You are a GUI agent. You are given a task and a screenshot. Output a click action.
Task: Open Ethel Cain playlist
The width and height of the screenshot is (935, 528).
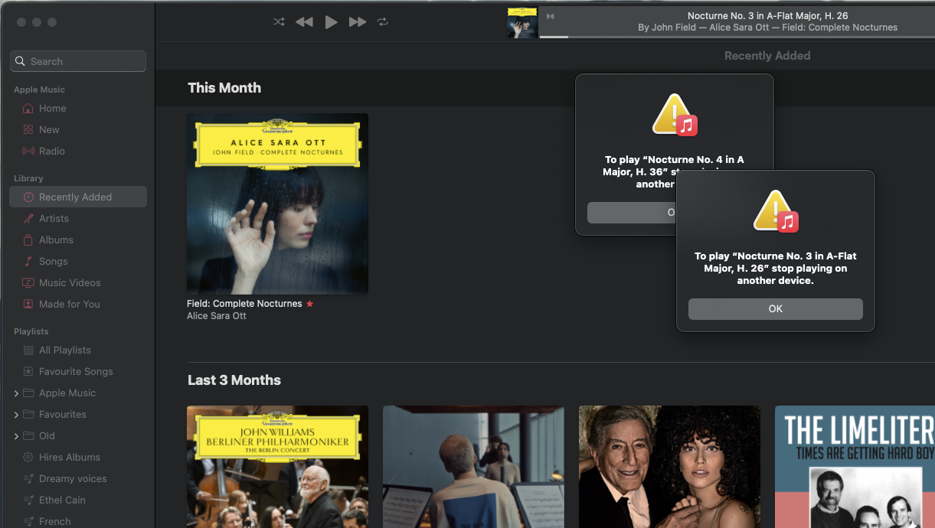point(78,500)
